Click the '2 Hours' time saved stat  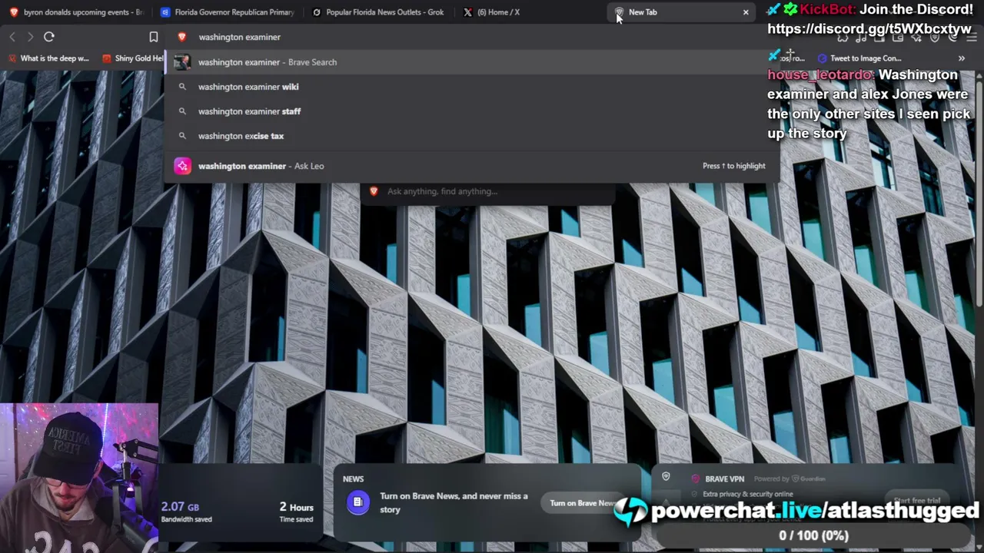[x=296, y=512]
